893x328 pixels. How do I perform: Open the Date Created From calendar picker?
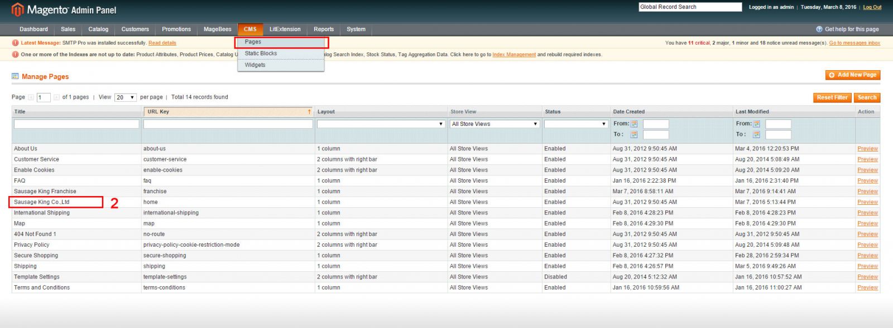pos(634,124)
